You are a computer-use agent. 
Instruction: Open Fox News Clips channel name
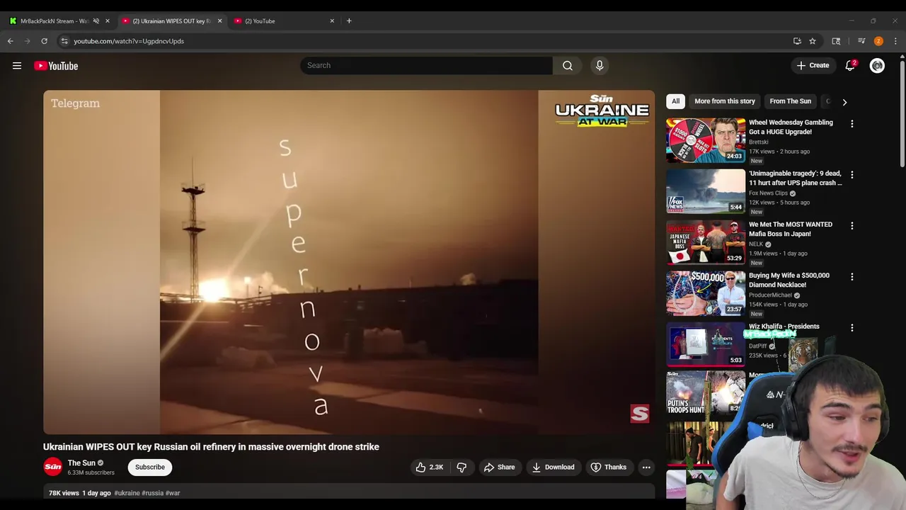point(768,193)
